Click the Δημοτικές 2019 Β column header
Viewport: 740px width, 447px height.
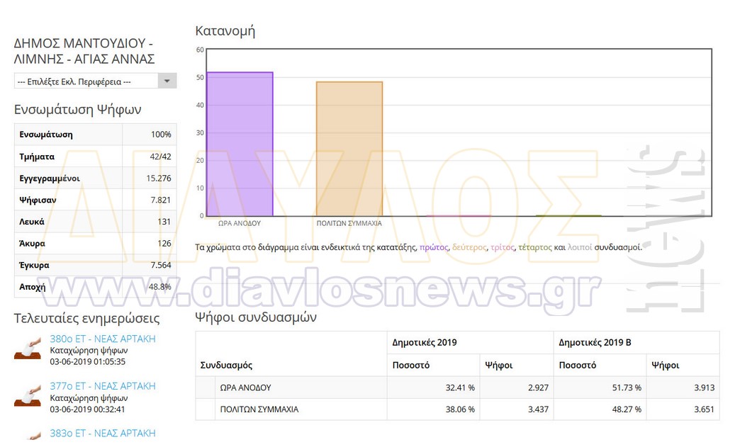point(595,342)
